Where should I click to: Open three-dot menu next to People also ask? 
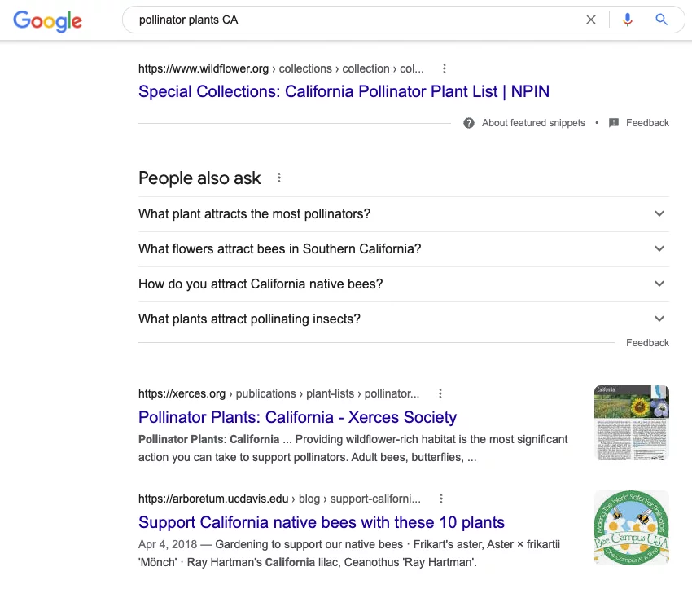(x=279, y=178)
